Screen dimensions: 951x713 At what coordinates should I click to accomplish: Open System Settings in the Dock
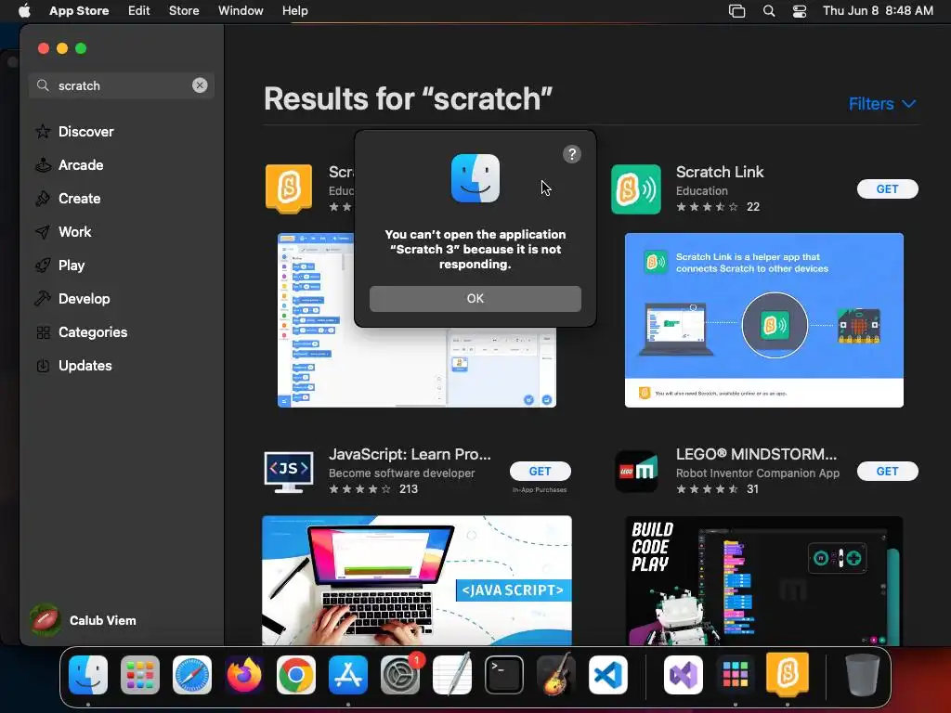click(x=400, y=675)
